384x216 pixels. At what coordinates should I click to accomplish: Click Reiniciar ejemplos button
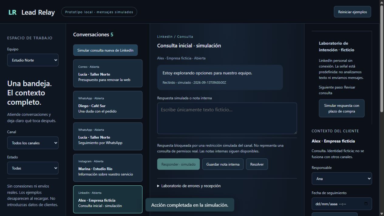tap(352, 12)
